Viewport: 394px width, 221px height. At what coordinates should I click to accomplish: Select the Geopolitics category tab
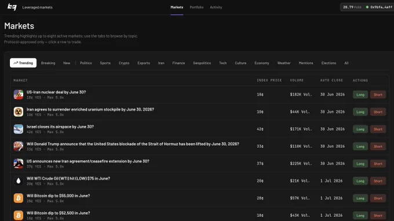pyautogui.click(x=202, y=63)
